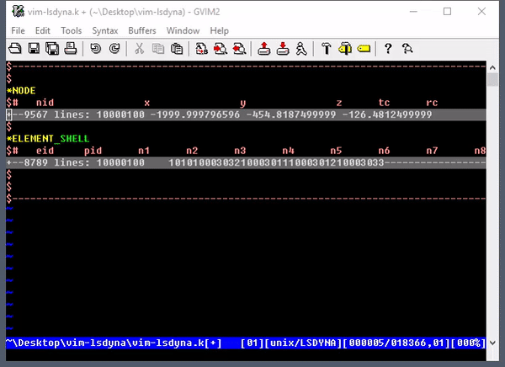Image resolution: width=505 pixels, height=367 pixels.
Task: Save session using download-arrow icon
Action: pos(283,49)
